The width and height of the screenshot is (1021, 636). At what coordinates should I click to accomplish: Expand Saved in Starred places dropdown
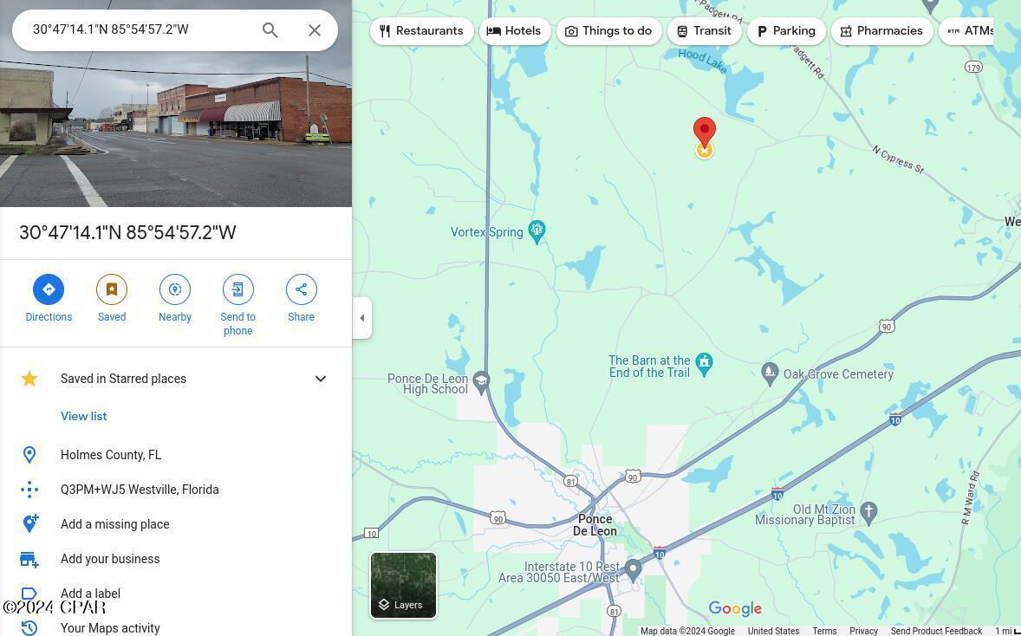(320, 379)
